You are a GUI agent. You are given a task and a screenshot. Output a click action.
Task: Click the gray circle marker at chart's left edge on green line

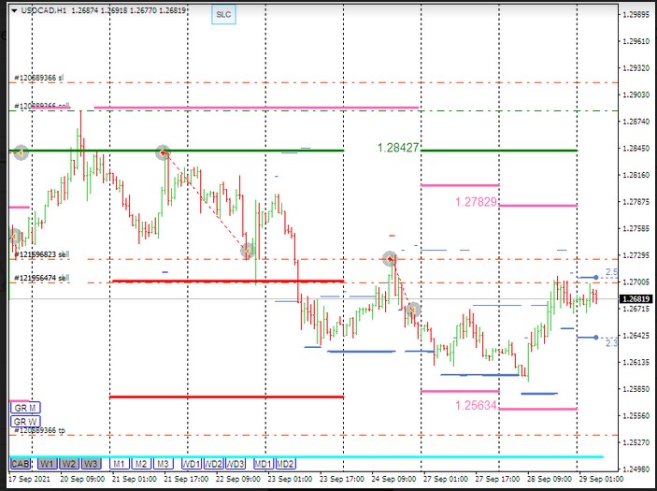point(21,152)
